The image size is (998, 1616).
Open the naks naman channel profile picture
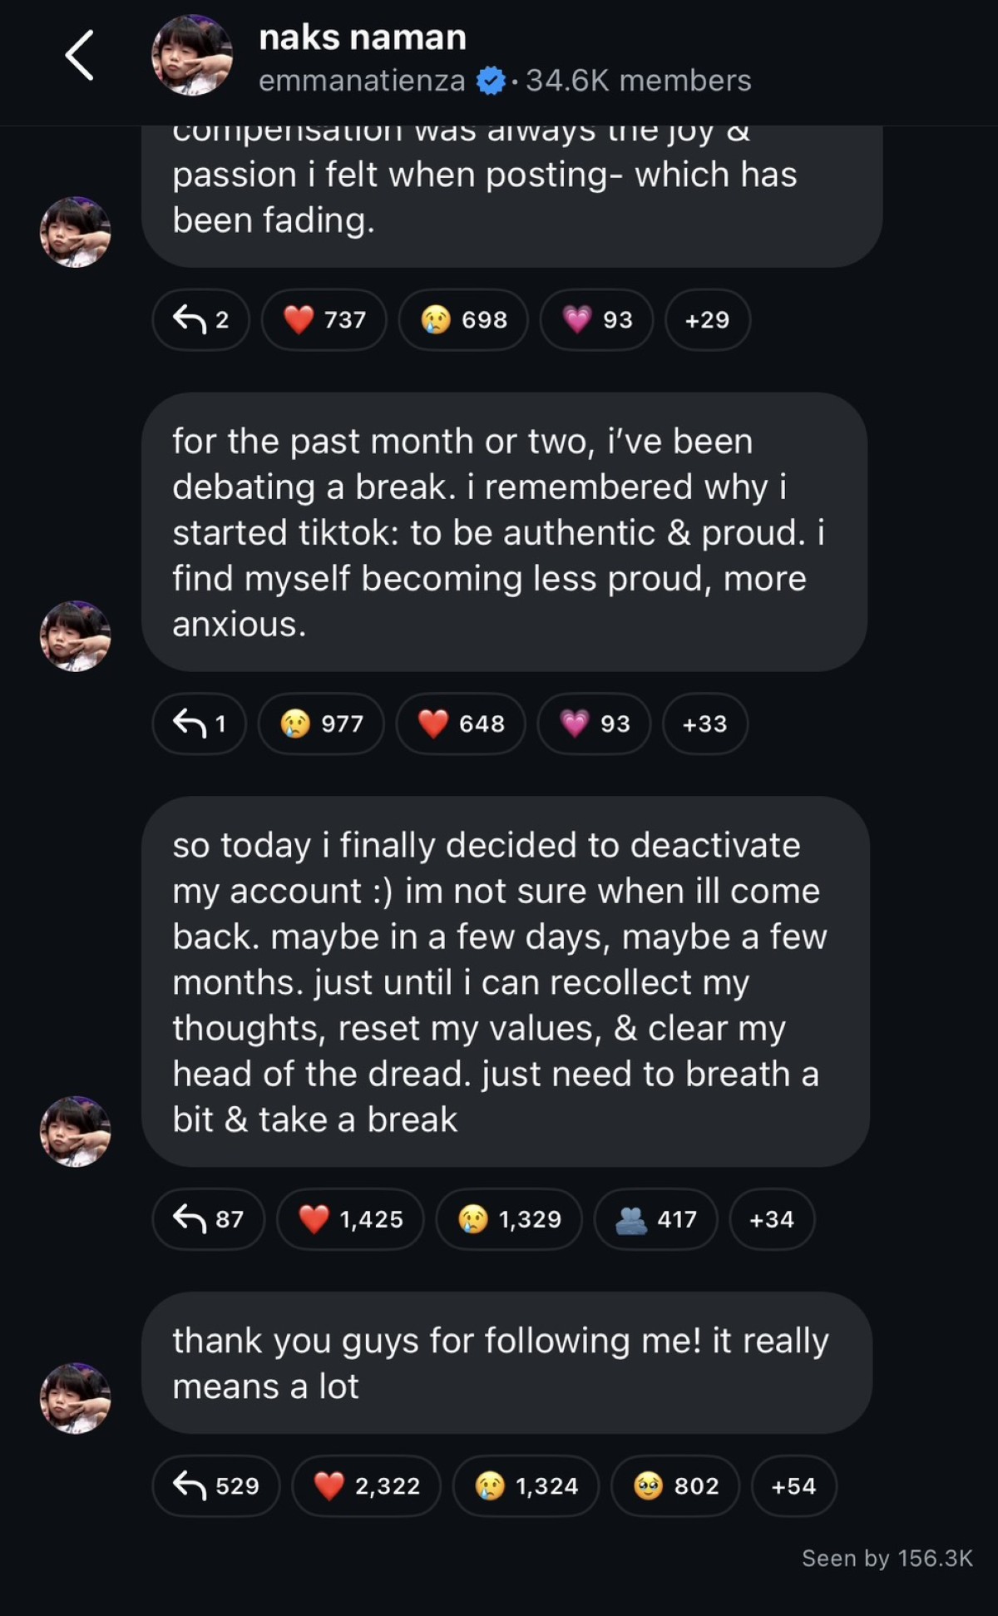pyautogui.click(x=191, y=56)
